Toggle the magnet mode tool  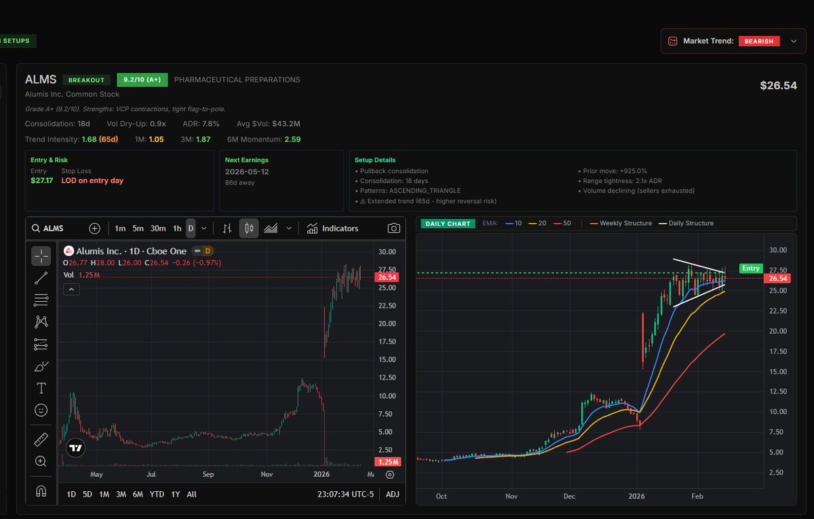tap(41, 491)
